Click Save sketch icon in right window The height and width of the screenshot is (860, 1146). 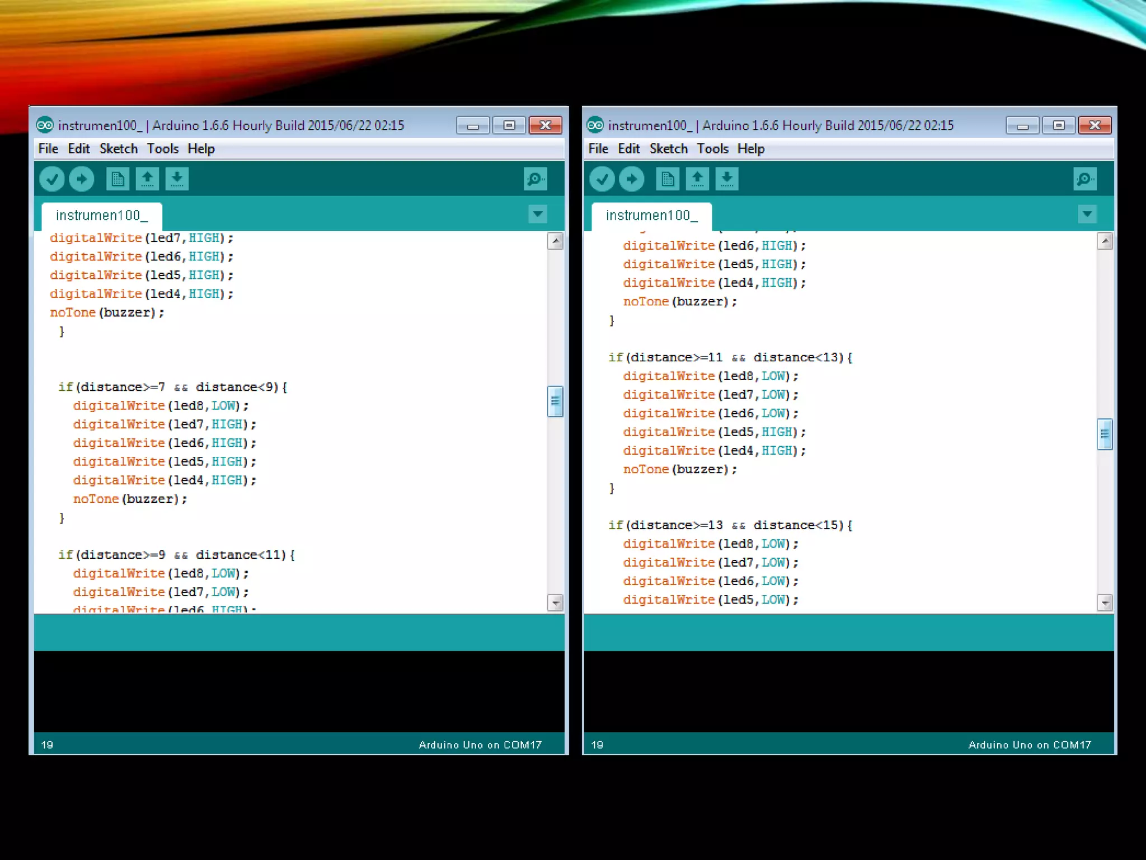coord(727,179)
